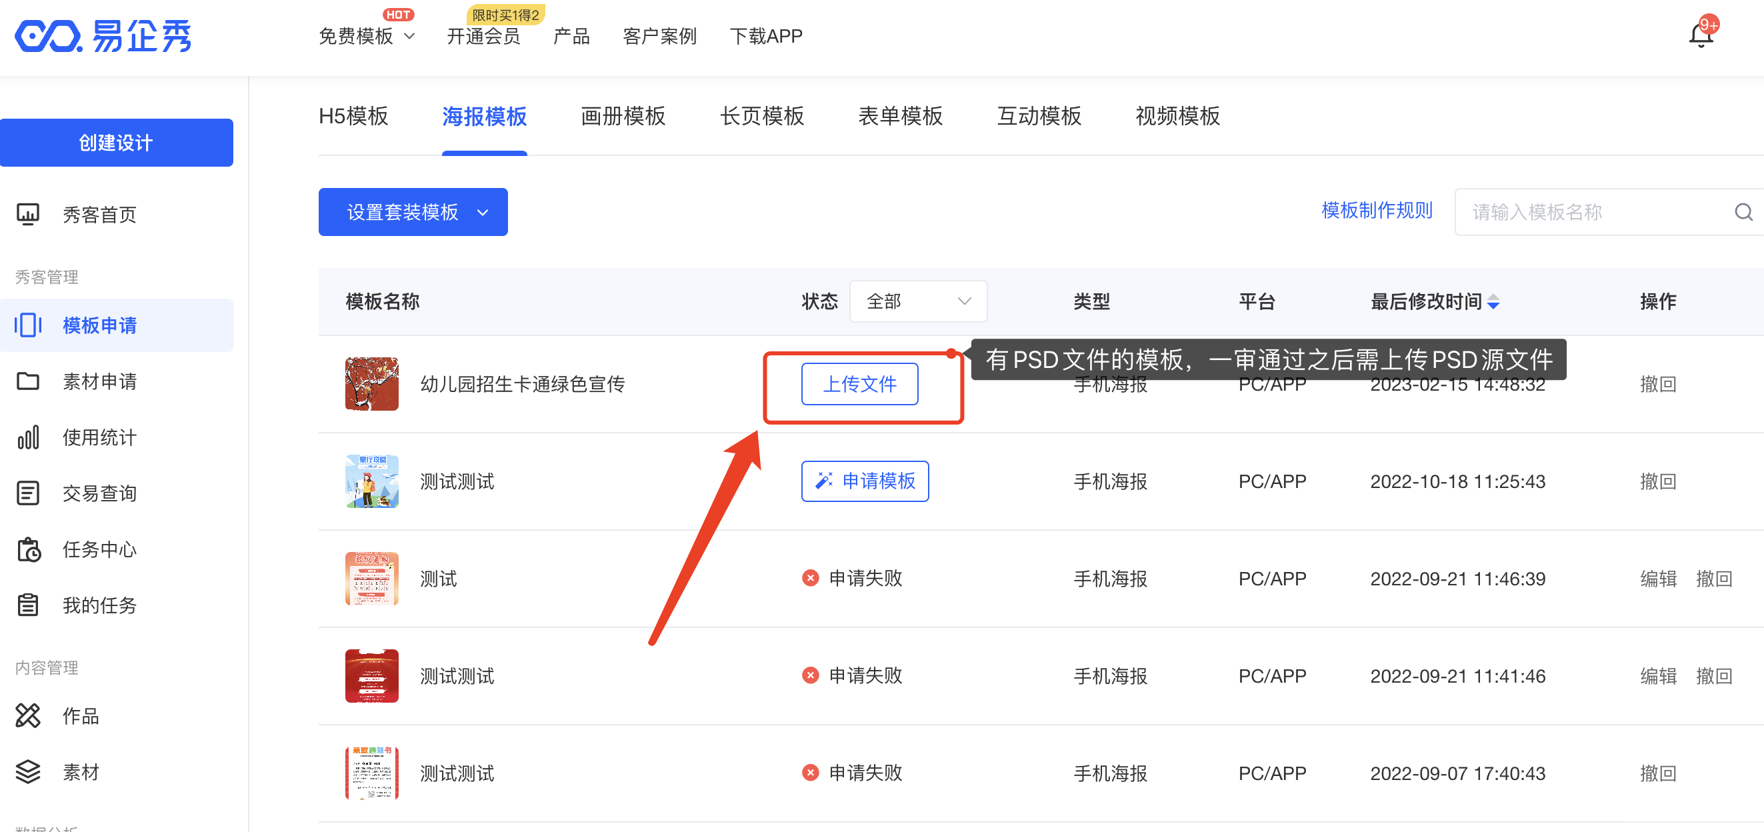This screenshot has width=1764, height=832.
Task: Click the 易企秀 logo
Action: pos(104,35)
